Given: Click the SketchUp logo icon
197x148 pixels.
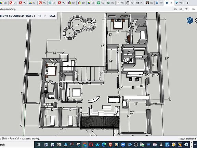Looking at the screenshot, I should coord(189,21).
